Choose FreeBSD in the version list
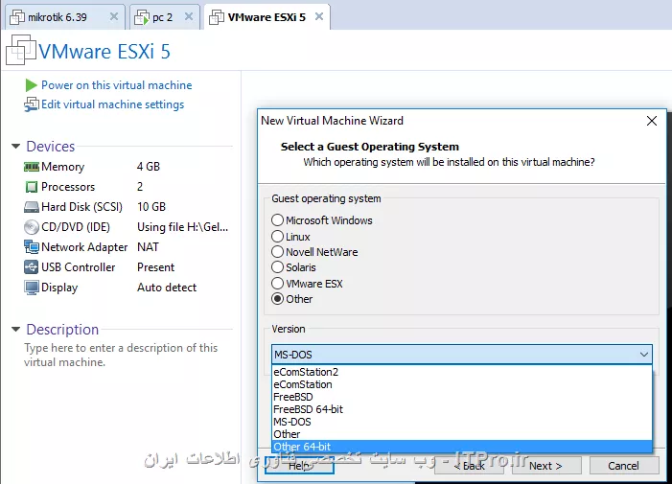Image resolution: width=672 pixels, height=484 pixels. (462, 397)
